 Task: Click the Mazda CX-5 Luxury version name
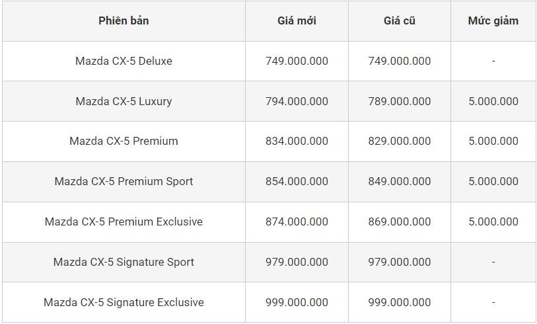pos(124,101)
